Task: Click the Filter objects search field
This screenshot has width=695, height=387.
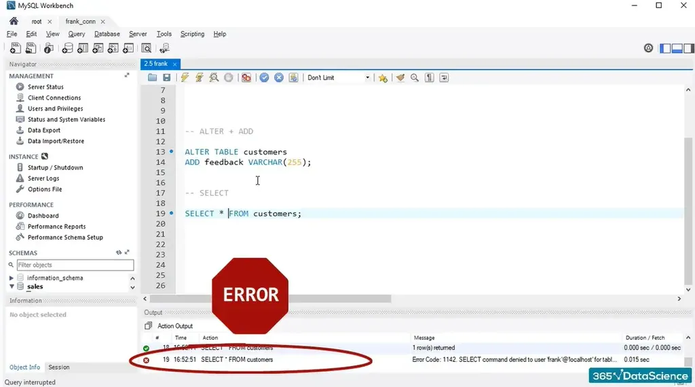Action: pyautogui.click(x=75, y=265)
